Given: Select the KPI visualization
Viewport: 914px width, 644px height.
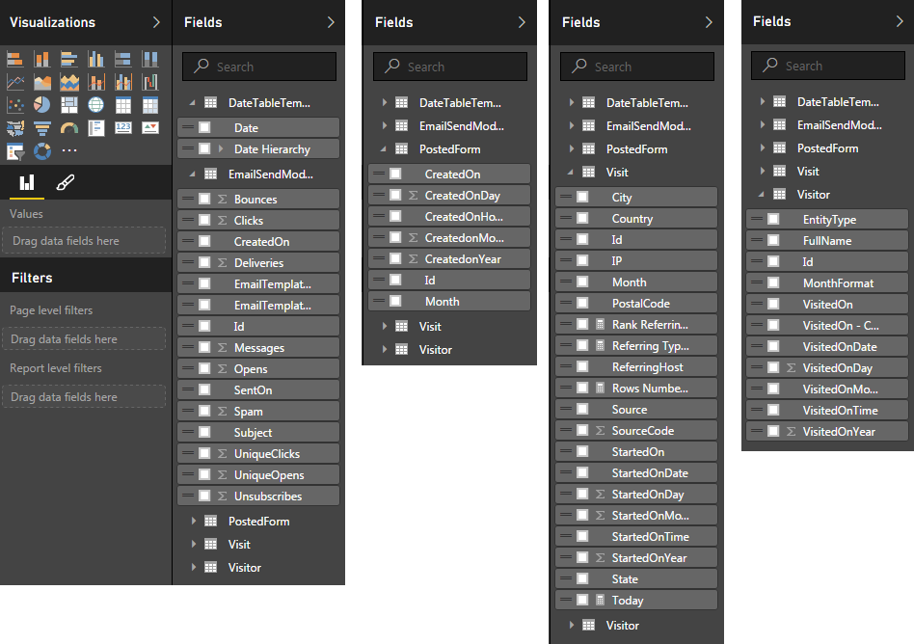Looking at the screenshot, I should pyautogui.click(x=150, y=127).
